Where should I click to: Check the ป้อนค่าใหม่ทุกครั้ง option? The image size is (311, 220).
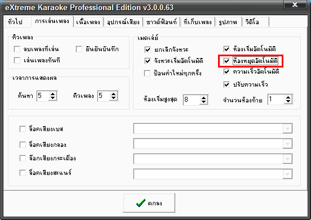click(147, 73)
